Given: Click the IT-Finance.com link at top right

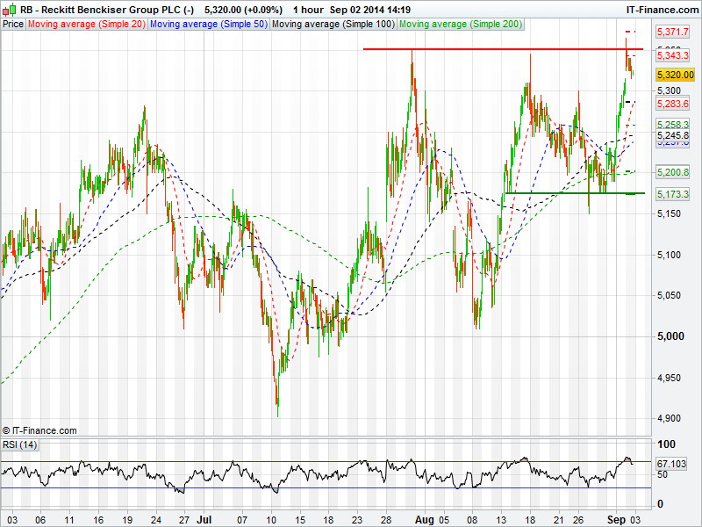Looking at the screenshot, I should 661,10.
